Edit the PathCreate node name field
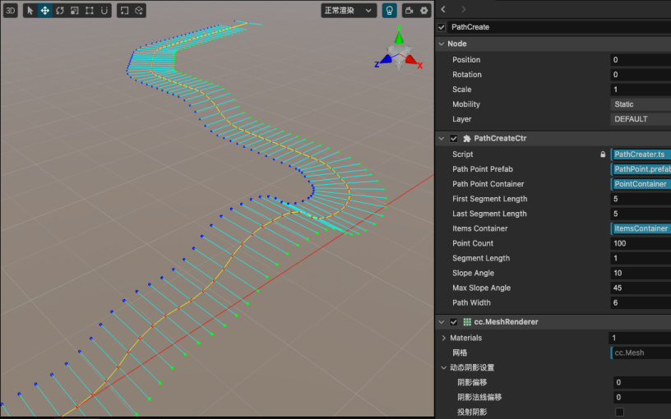The height and width of the screenshot is (419, 671). [x=559, y=27]
